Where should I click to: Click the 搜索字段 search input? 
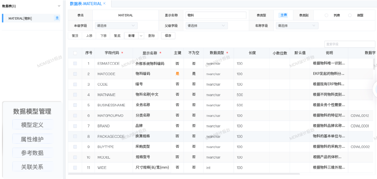click(349, 44)
